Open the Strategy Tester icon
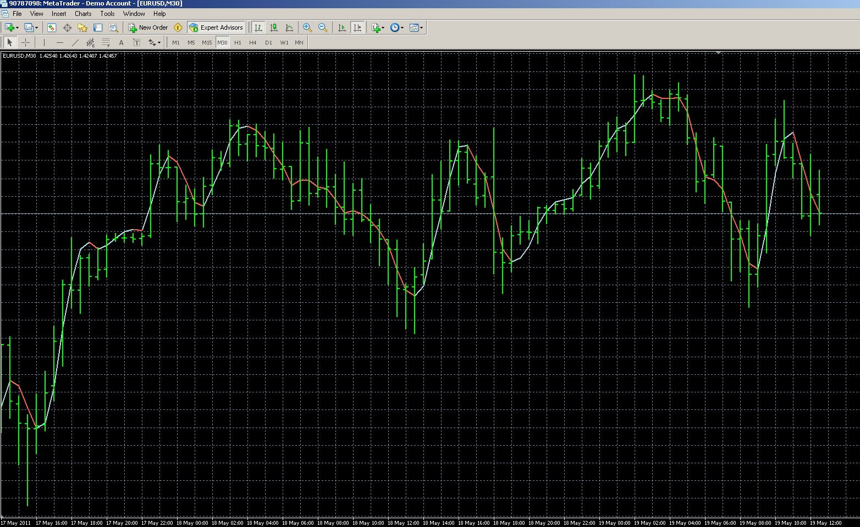 point(113,27)
